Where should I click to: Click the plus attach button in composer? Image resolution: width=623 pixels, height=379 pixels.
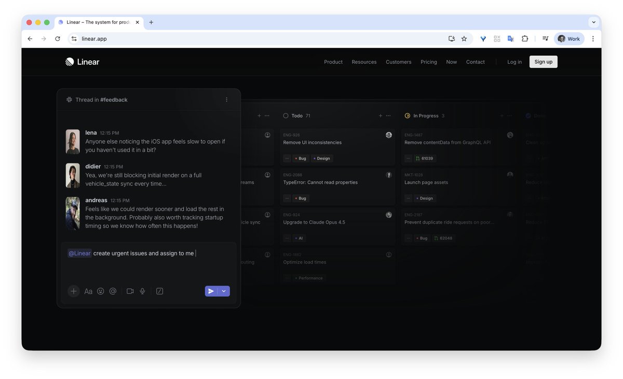(x=74, y=291)
